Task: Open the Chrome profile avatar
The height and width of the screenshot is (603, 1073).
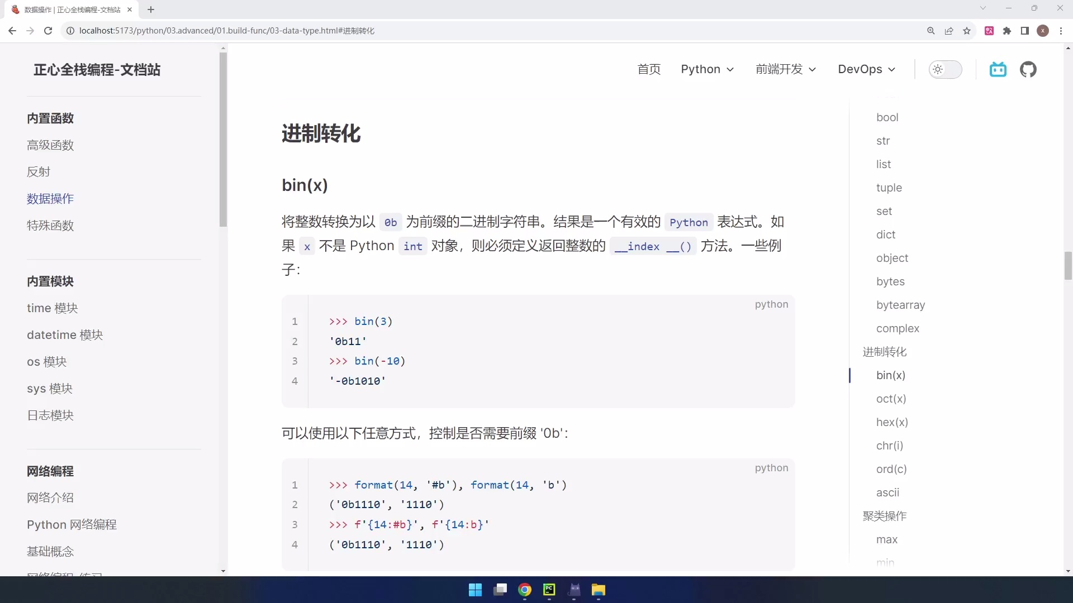Action: point(1043,31)
